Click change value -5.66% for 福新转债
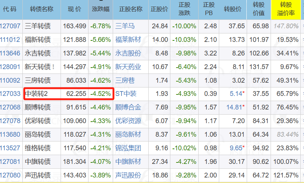 (101, 40)
